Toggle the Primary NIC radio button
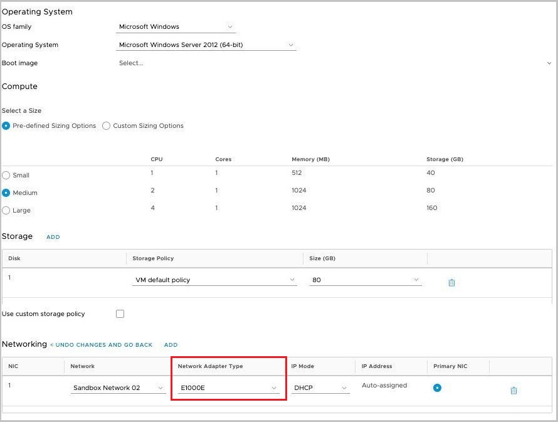Image resolution: width=558 pixels, height=422 pixels. tap(437, 388)
